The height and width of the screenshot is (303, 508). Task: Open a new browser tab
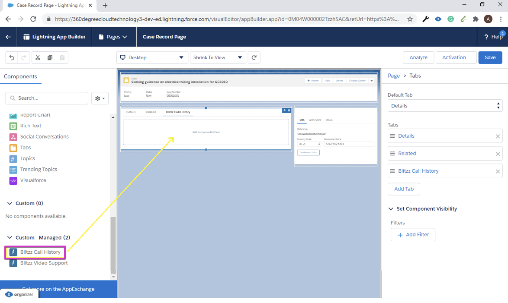[105, 5]
